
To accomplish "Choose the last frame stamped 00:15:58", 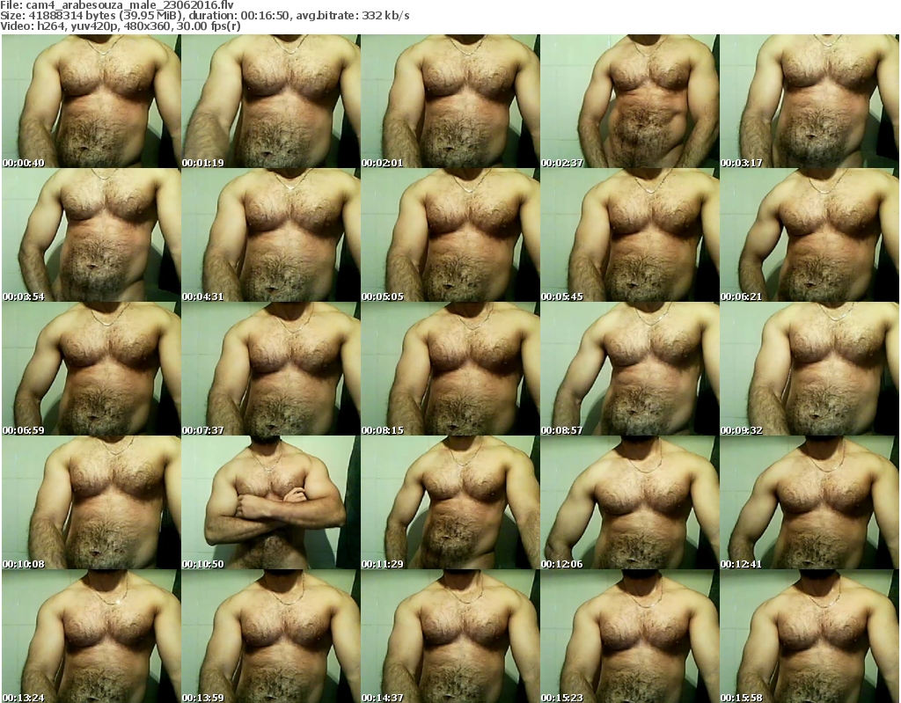I will (809, 636).
